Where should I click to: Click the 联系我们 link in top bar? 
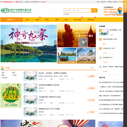(115, 2)
